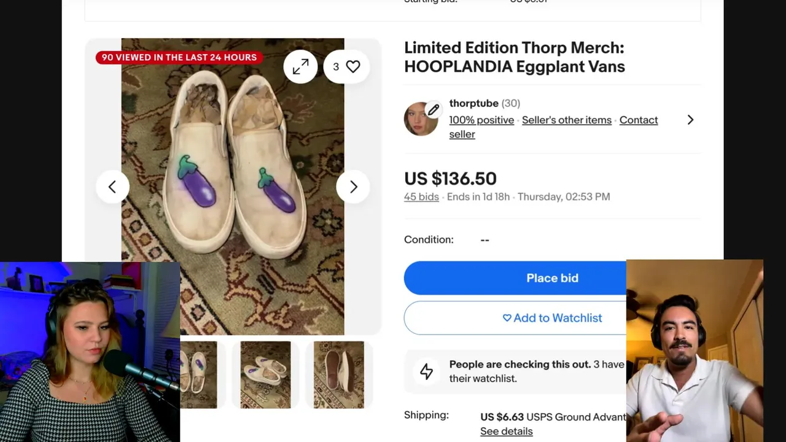This screenshot has height=442, width=786.
Task: Click the pencil edit icon on the seller avatar
Action: pos(433,110)
